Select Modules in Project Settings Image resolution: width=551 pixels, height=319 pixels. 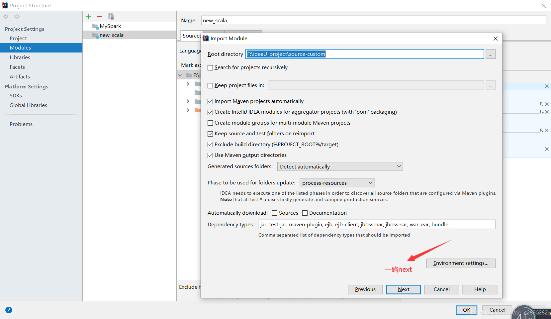tap(41, 48)
